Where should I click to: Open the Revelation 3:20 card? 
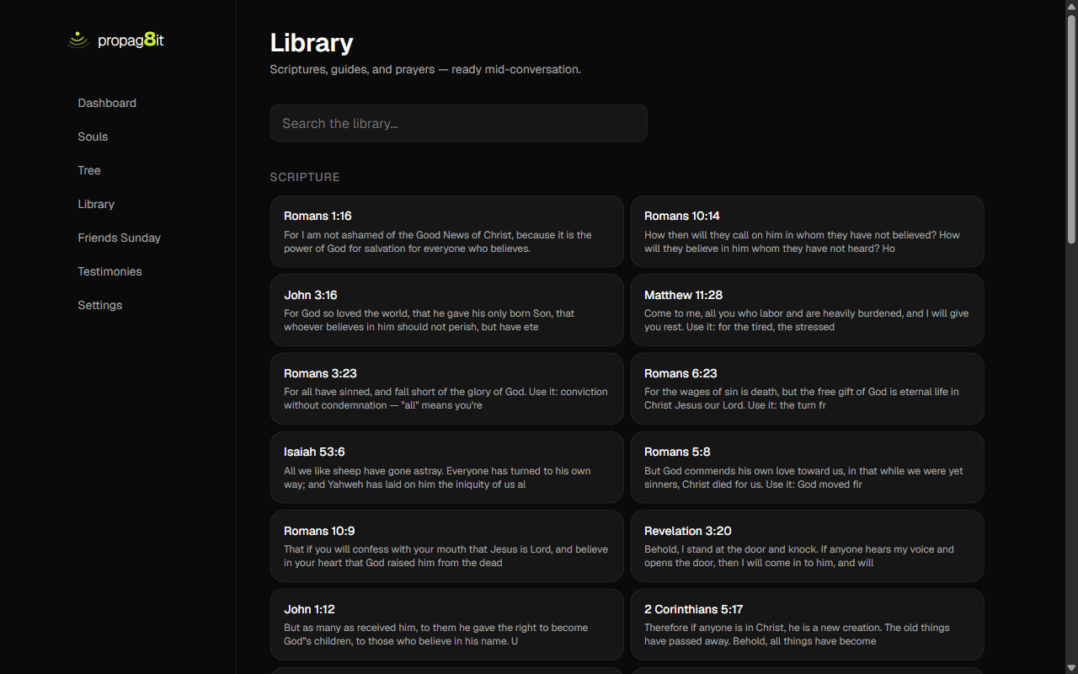(807, 546)
